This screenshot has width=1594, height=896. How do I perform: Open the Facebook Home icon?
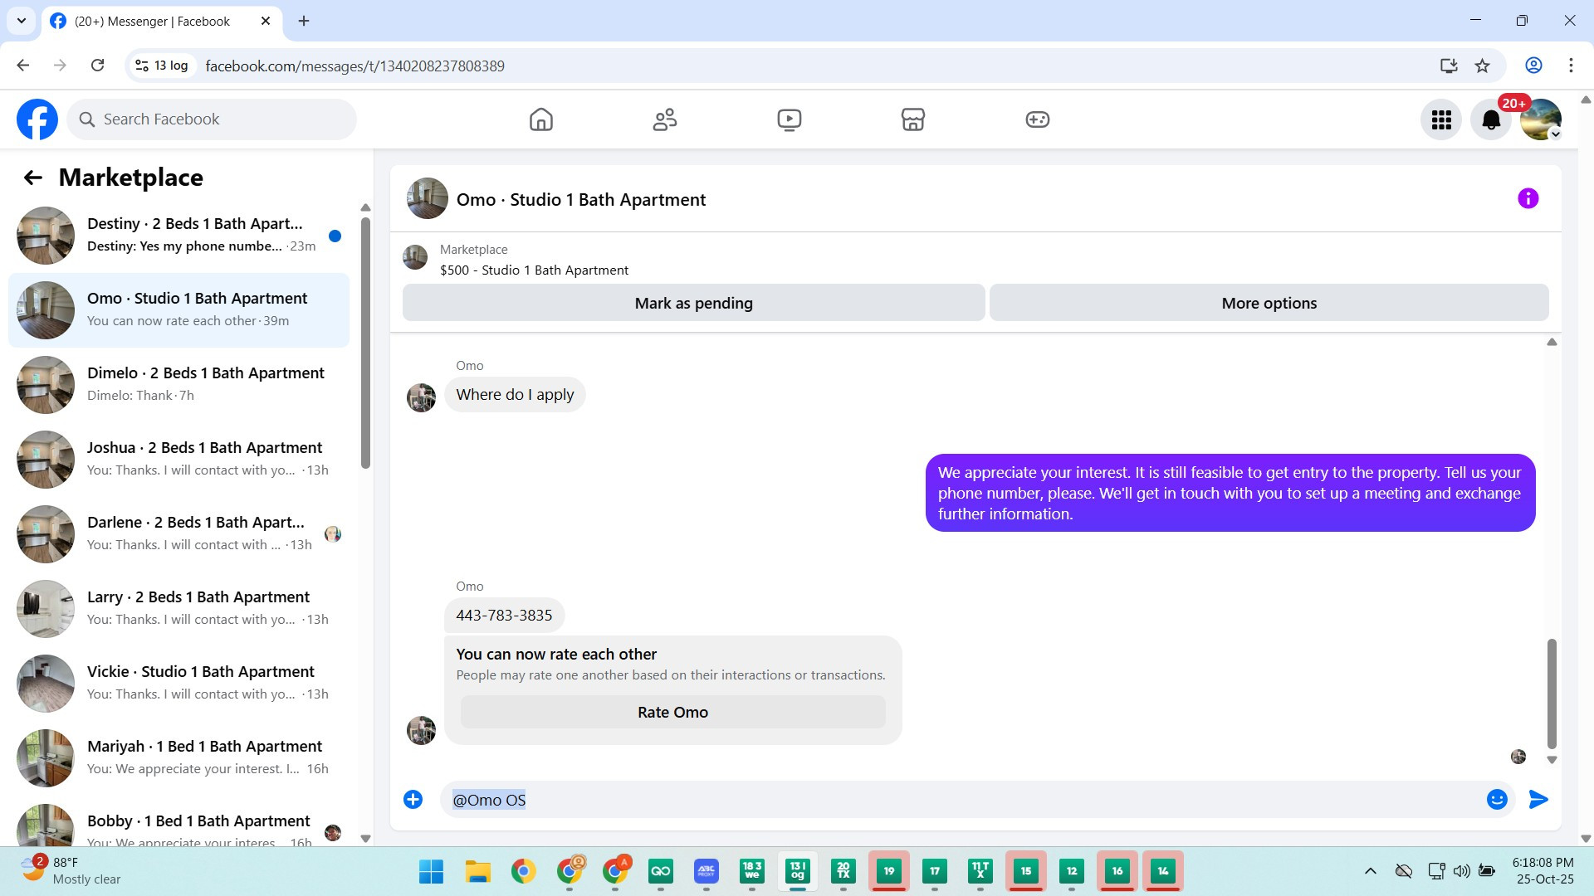click(x=540, y=119)
